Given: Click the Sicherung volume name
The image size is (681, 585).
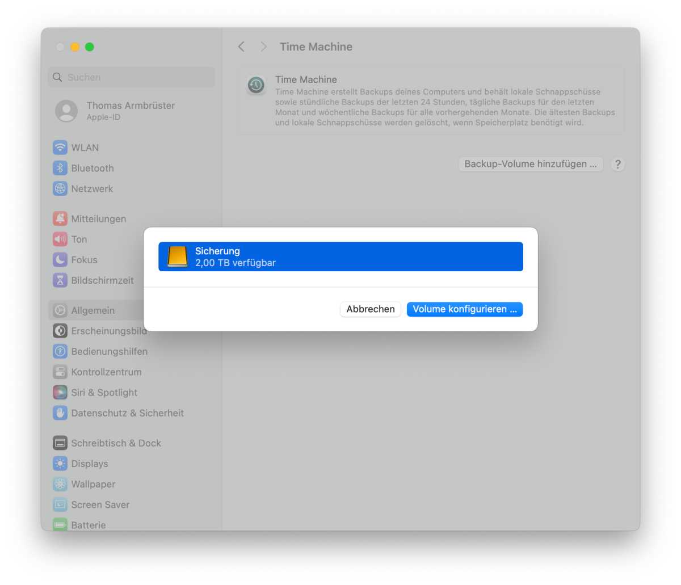Looking at the screenshot, I should (x=217, y=251).
